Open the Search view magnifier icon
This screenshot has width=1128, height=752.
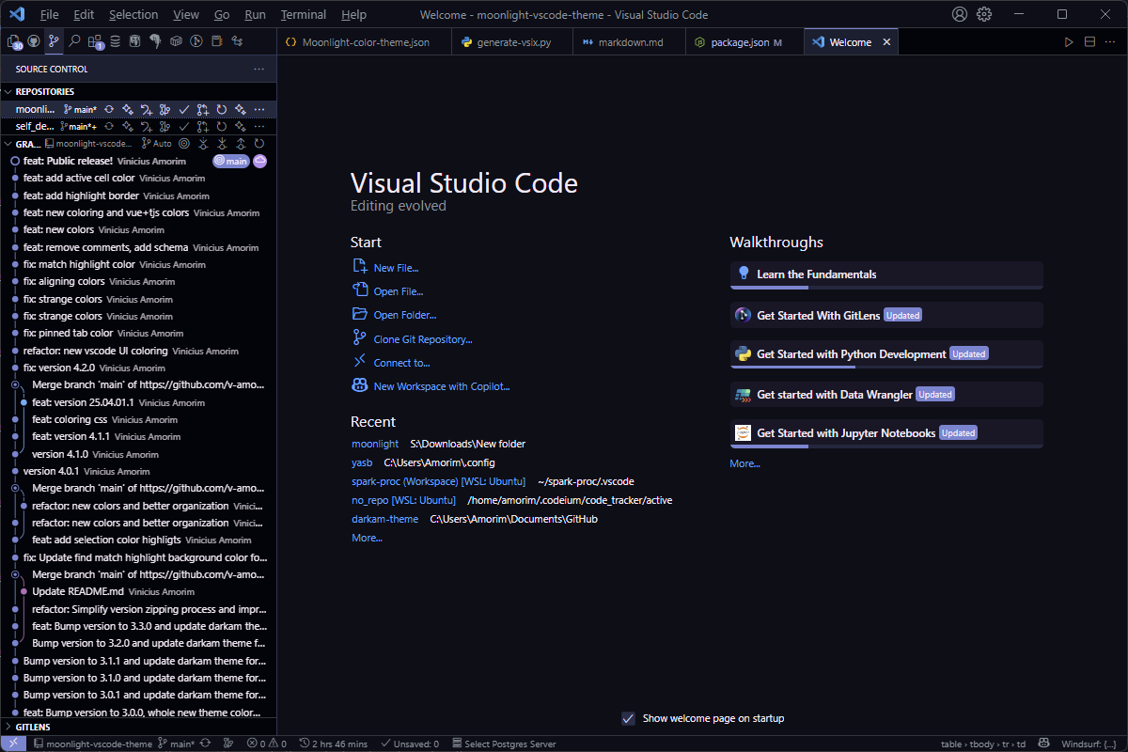(x=74, y=41)
